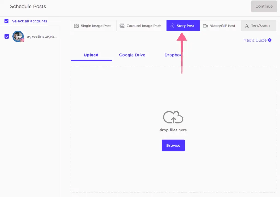
Task: Click the Story Post plus-circle icon
Action: pos(172,26)
